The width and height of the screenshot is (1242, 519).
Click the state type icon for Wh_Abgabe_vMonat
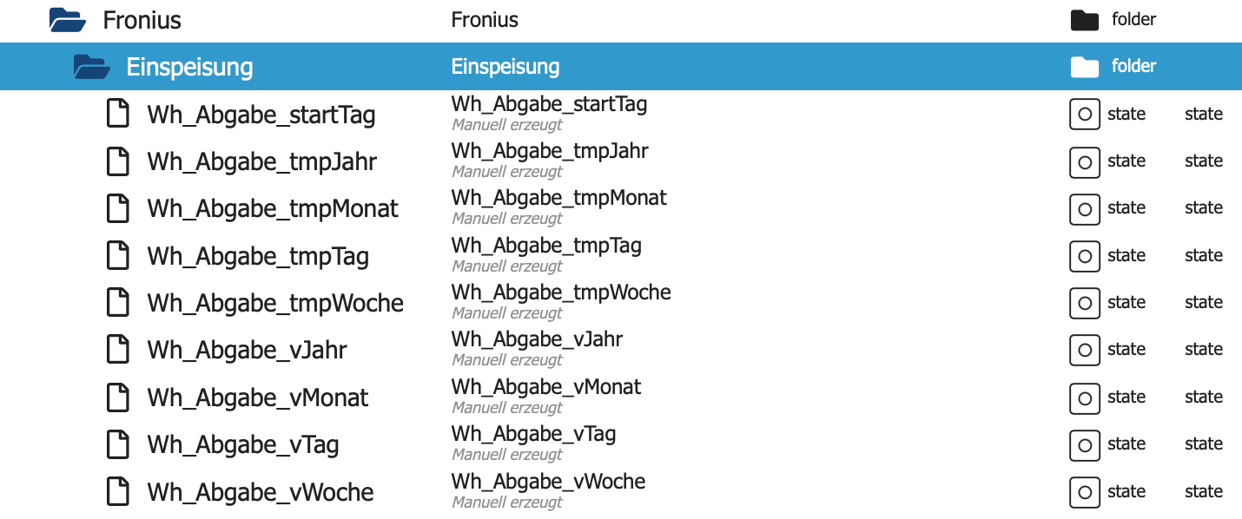1084,397
